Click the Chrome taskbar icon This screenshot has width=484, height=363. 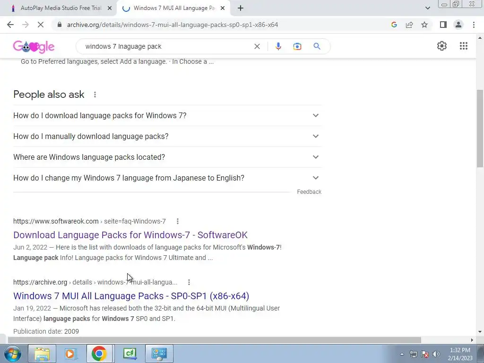[99, 354]
